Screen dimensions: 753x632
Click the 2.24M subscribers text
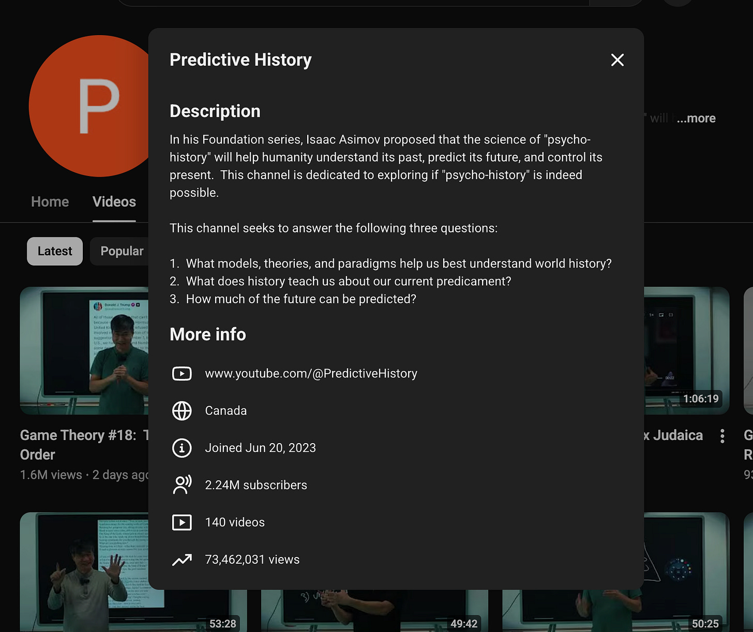[x=256, y=485]
